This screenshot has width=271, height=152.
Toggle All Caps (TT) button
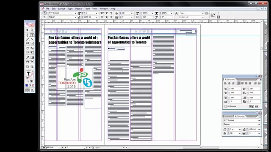pyautogui.click(x=102, y=13)
